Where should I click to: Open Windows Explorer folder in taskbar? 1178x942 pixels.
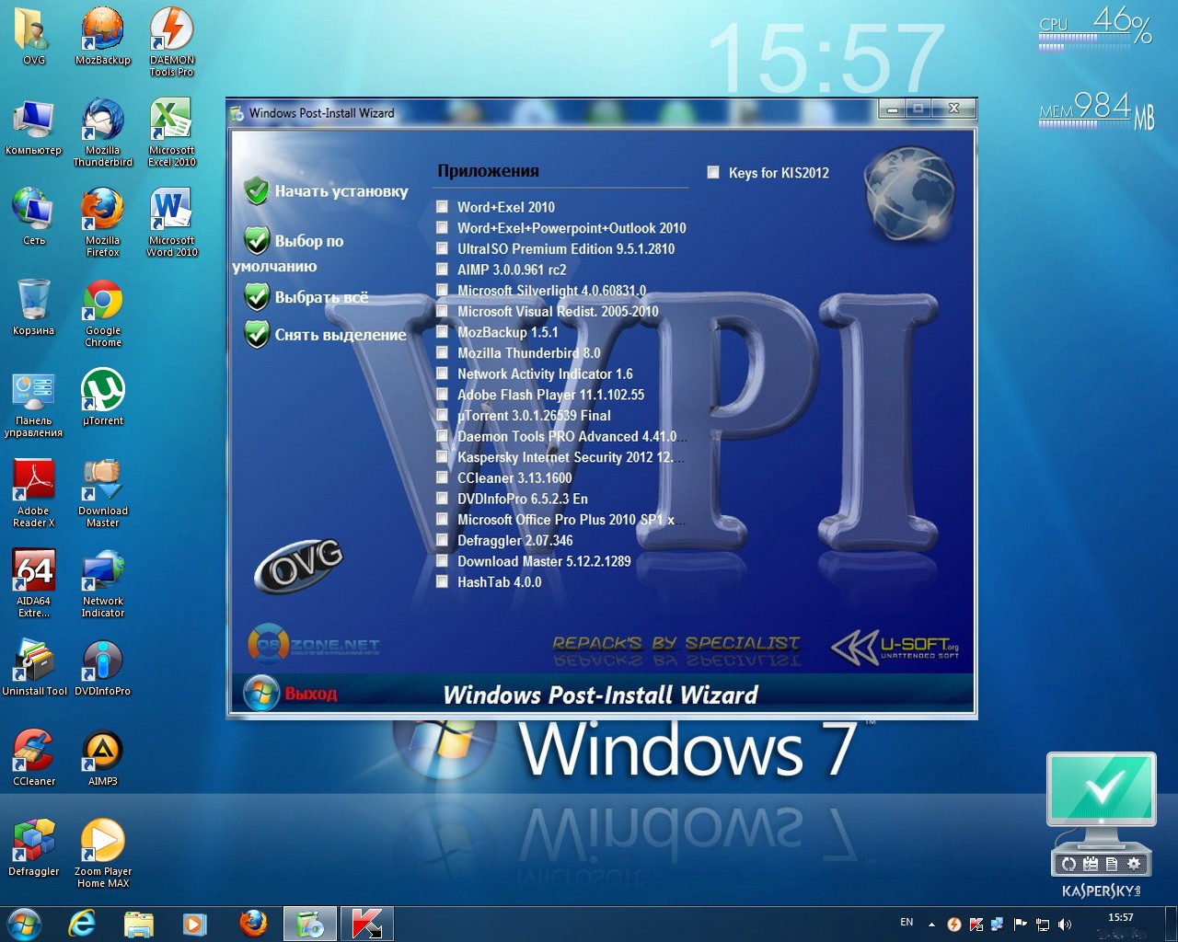point(138,924)
